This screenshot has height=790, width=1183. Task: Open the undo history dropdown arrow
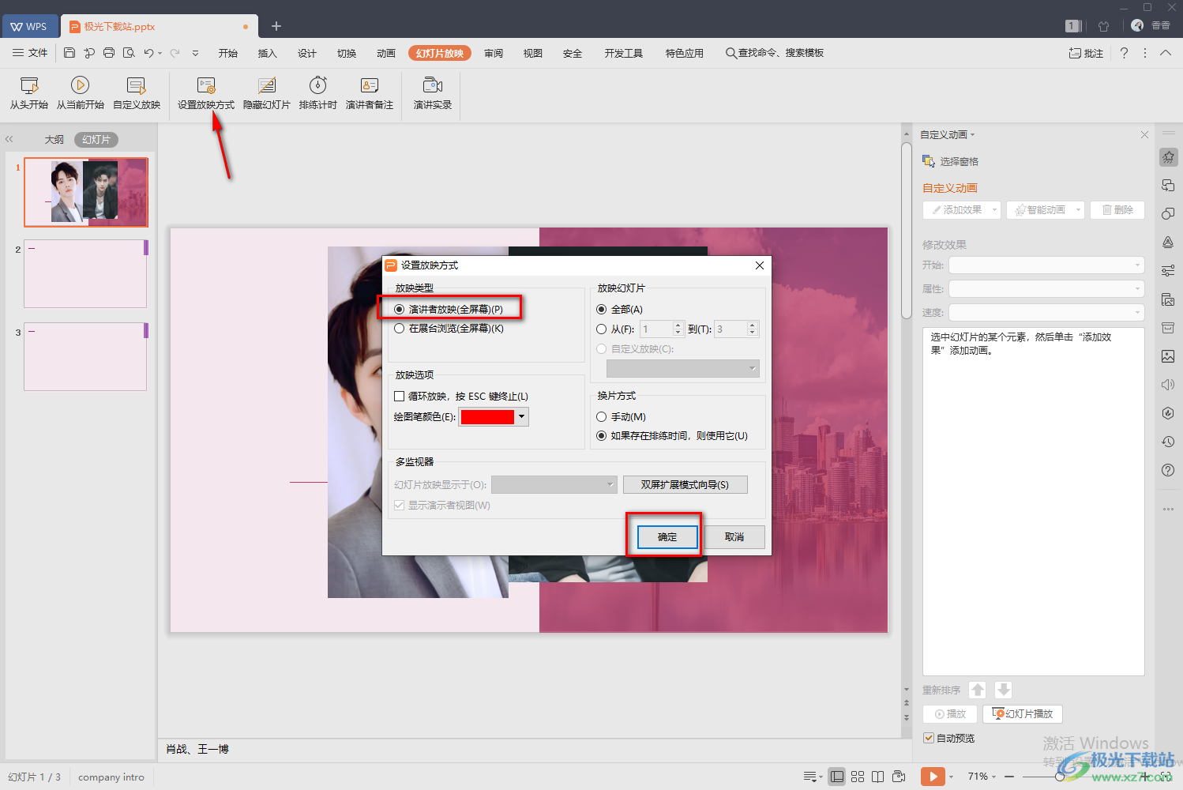point(160,53)
